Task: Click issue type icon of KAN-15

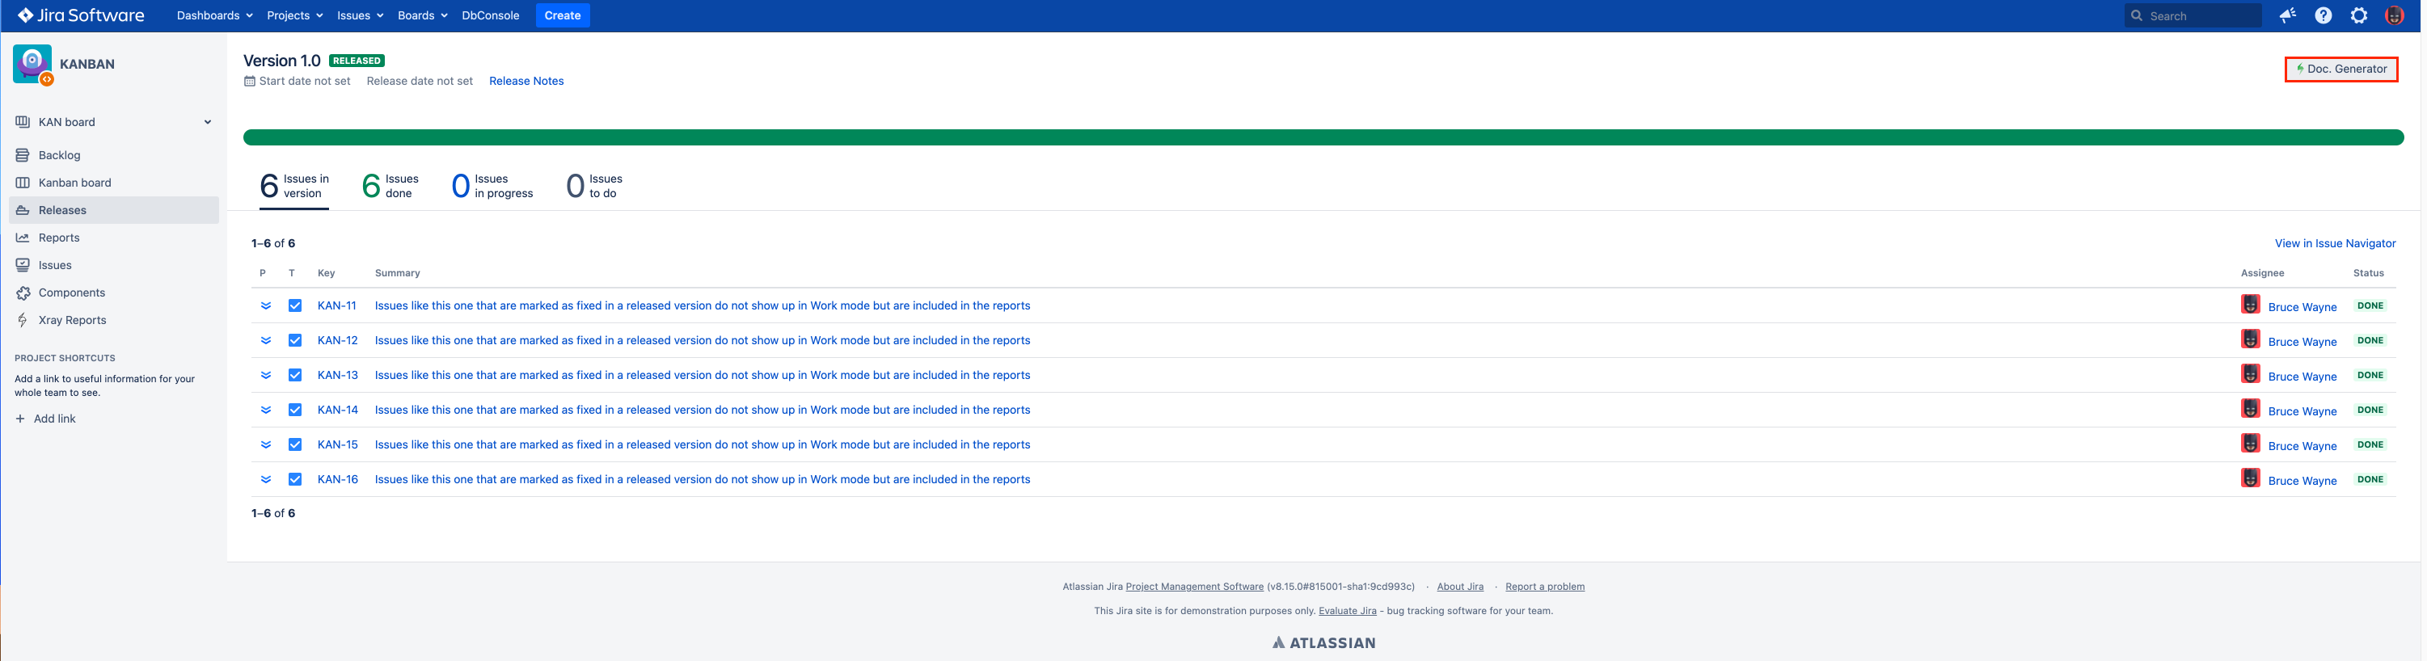Action: pyautogui.click(x=295, y=445)
